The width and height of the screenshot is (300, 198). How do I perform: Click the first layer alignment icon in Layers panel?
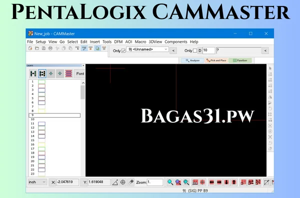[33, 73]
